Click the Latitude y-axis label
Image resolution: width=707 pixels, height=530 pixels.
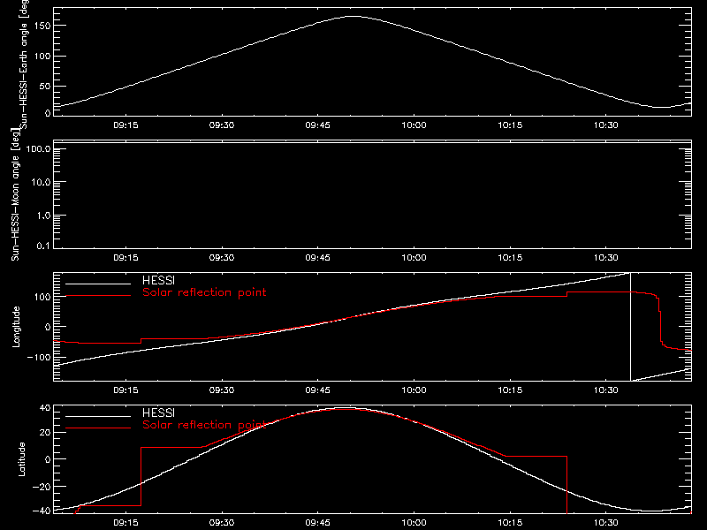click(x=21, y=459)
